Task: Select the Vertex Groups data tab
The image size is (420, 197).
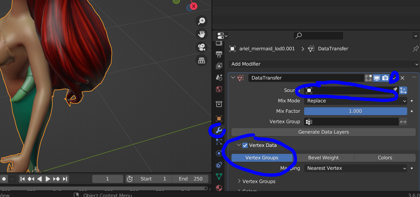Action: (262, 158)
